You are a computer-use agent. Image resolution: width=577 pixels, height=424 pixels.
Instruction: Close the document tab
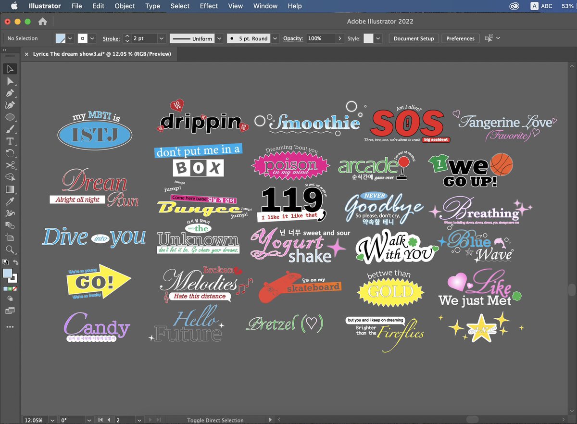pyautogui.click(x=26, y=54)
